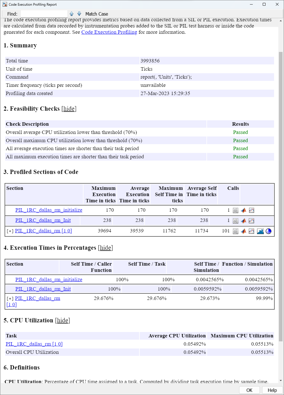The height and width of the screenshot is (395, 284).
Task: Collapse Execution Times in Percentages via hide
Action: pyautogui.click(x=105, y=248)
